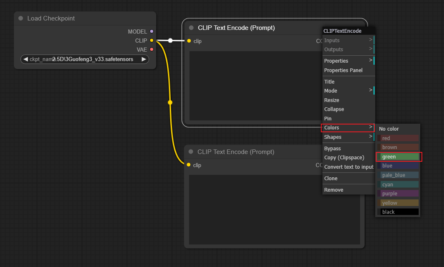Click the clip input socket on the upper node

pos(189,41)
